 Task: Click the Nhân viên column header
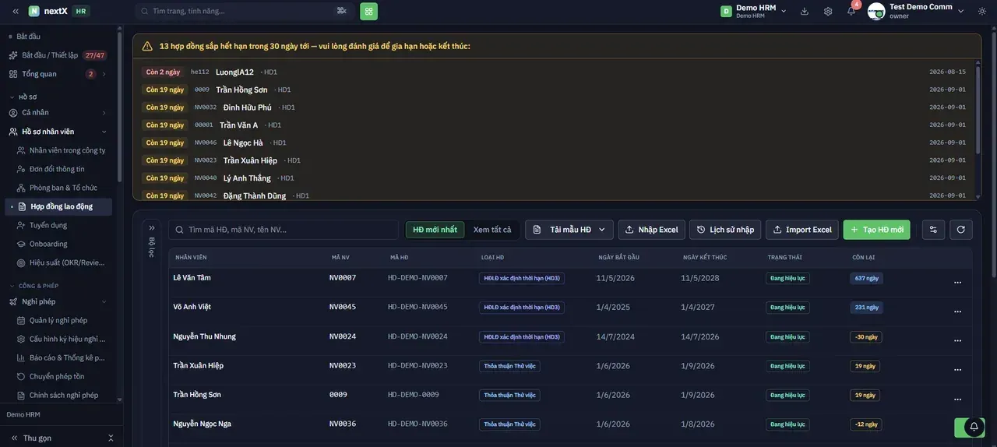point(191,257)
